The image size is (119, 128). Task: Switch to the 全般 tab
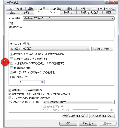(13, 13)
